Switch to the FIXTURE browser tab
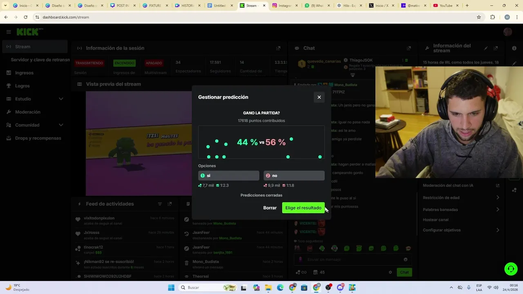Screen dimensions: 523x294 (156, 6)
